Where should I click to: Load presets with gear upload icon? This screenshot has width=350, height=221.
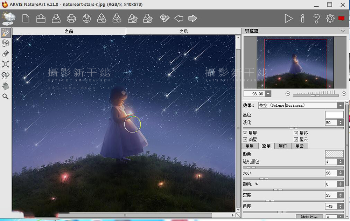point(101,18)
